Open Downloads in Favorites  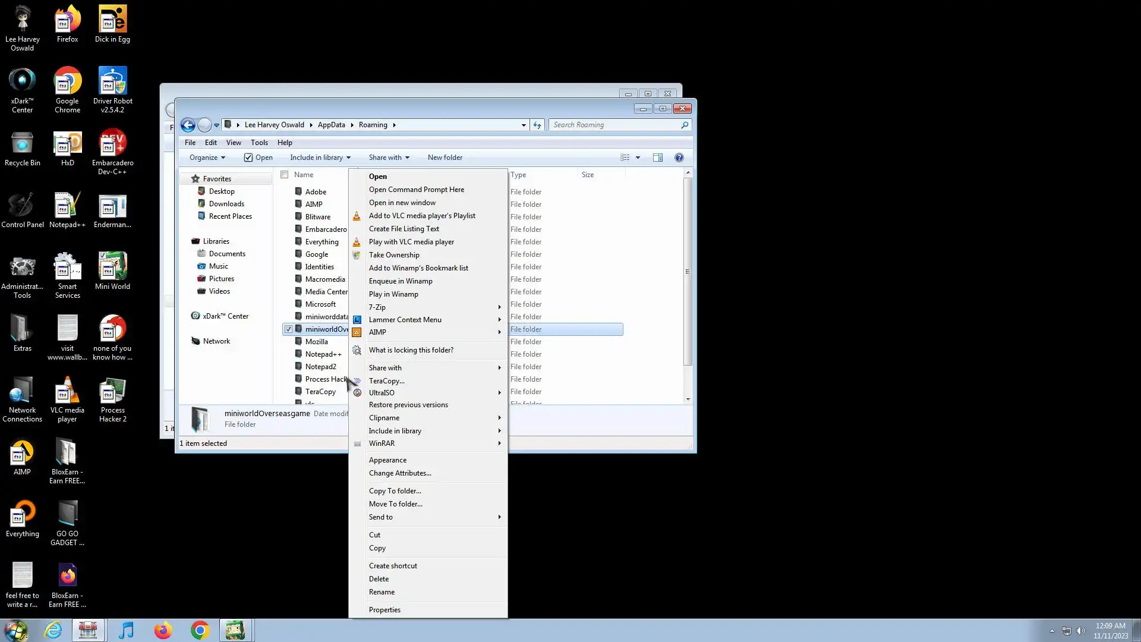(x=226, y=204)
